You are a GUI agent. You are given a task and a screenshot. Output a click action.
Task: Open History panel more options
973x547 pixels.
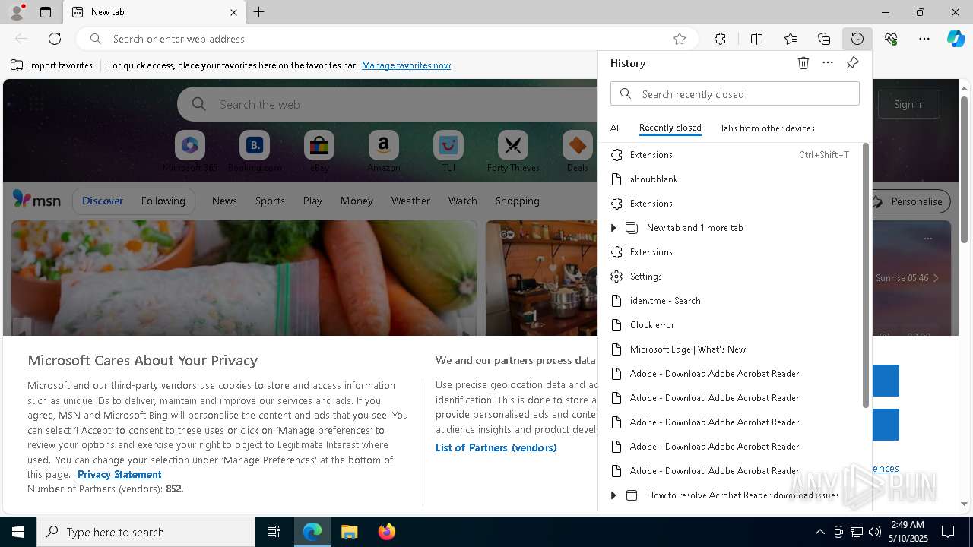828,63
